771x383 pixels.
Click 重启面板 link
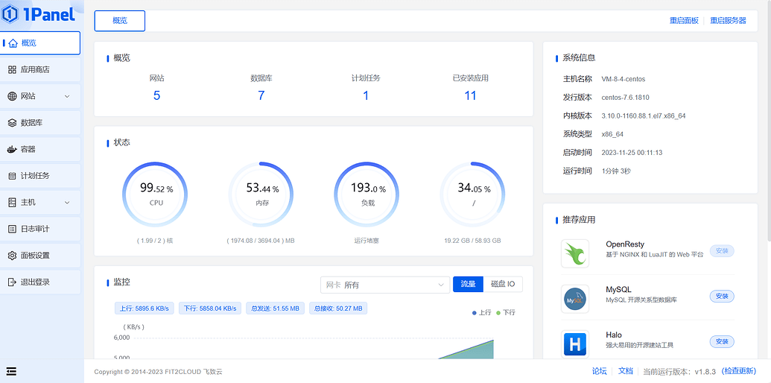click(x=684, y=21)
